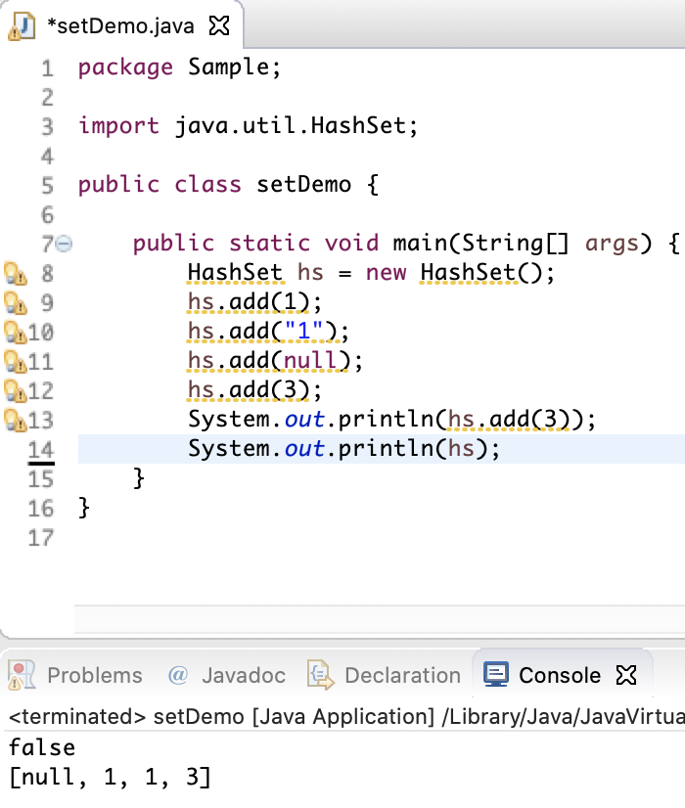Click 'hs.add(3);' statement on line 12

[x=254, y=390]
